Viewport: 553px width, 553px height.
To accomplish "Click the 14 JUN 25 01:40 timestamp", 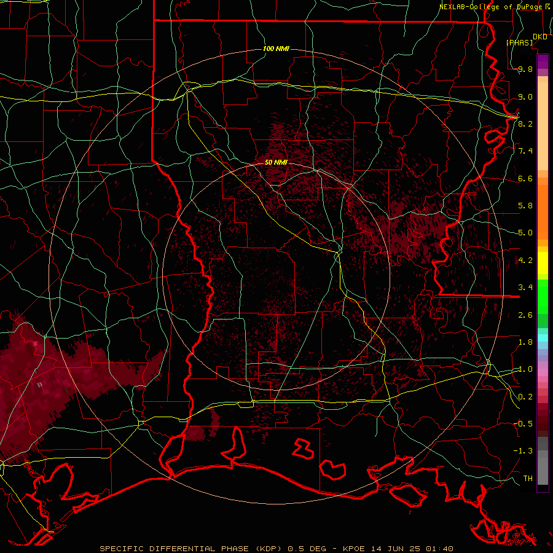I will [x=412, y=549].
